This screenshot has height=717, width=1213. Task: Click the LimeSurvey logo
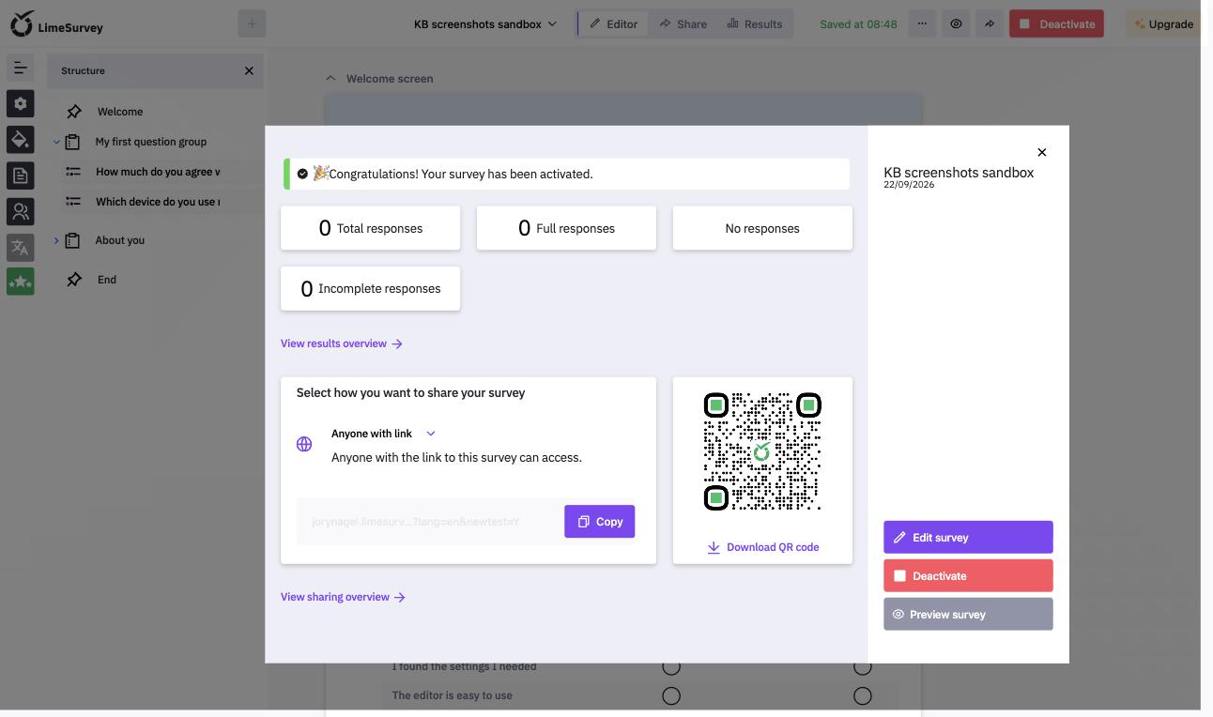(x=56, y=24)
